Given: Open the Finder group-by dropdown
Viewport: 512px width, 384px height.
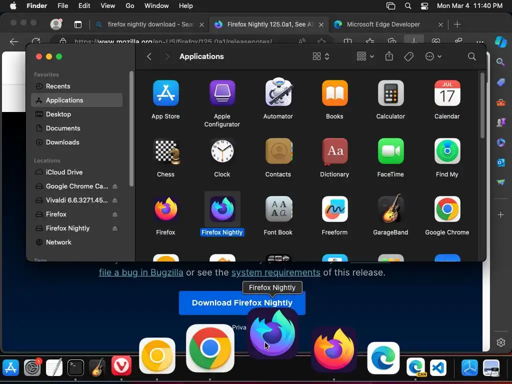Looking at the screenshot, I should (x=365, y=56).
